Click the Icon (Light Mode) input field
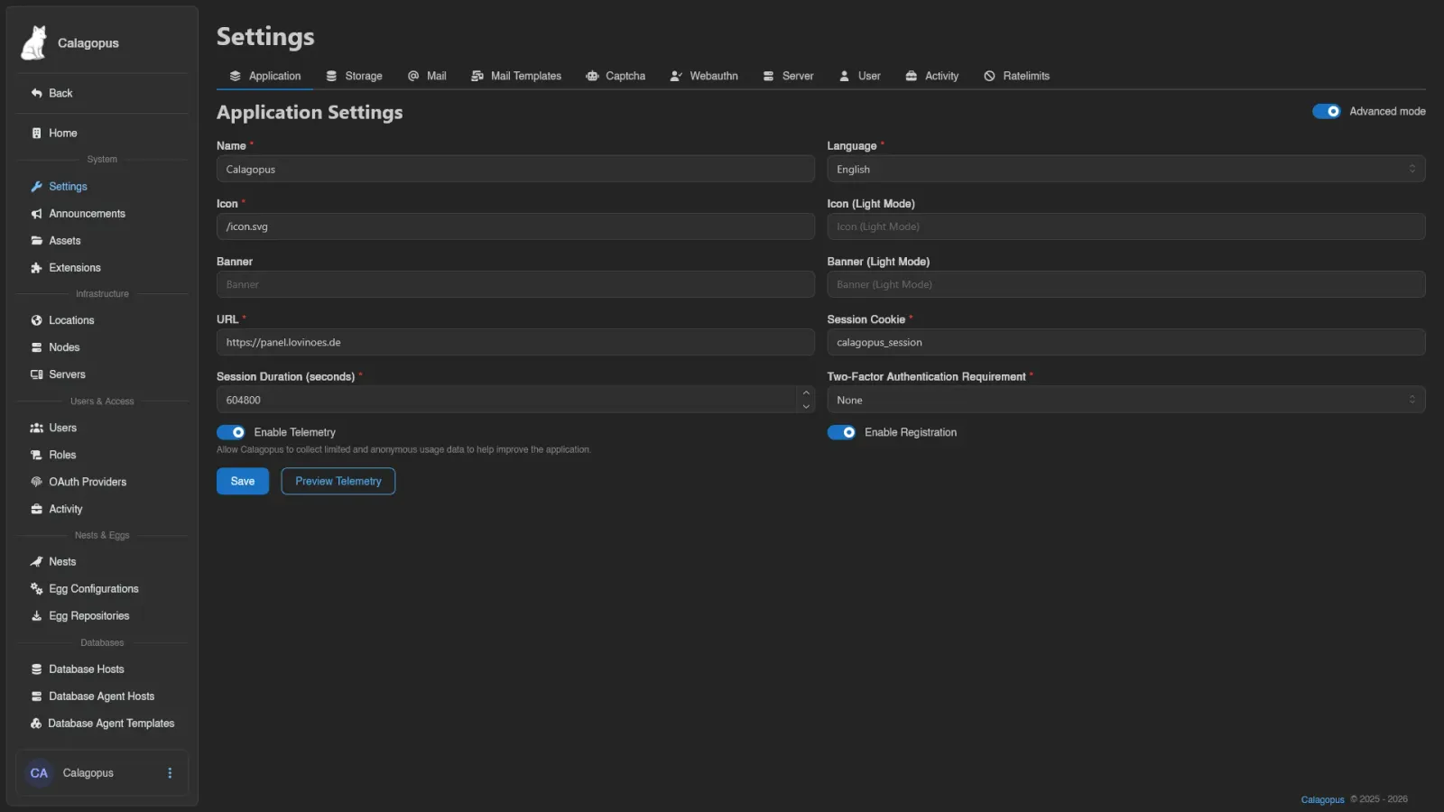Viewport: 1444px width, 812px height. [x=1126, y=226]
